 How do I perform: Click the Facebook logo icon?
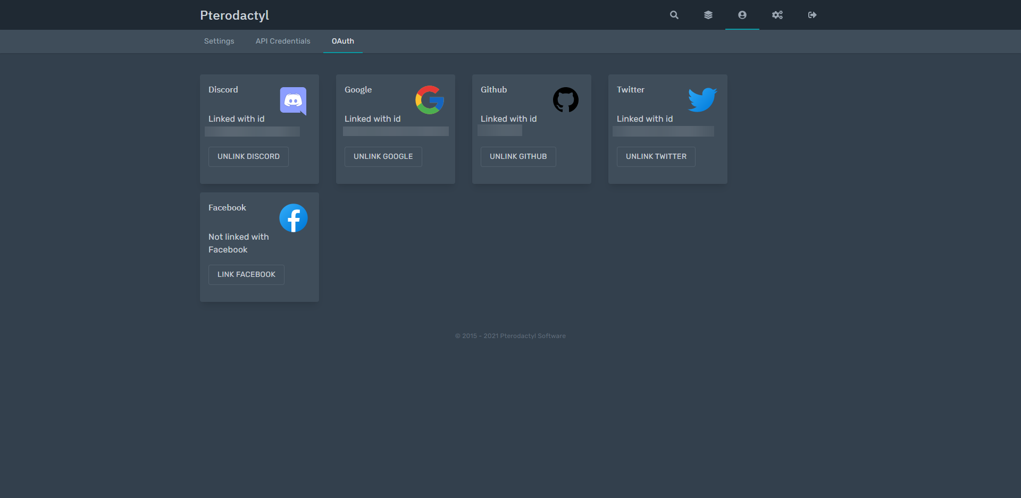[x=293, y=218]
